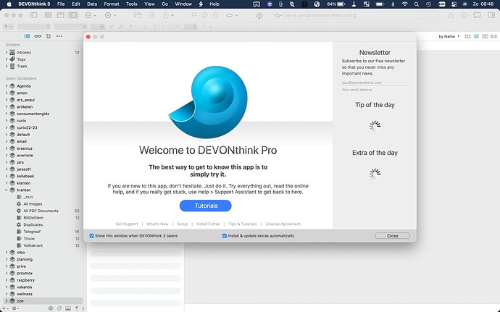Open the Window menu
This screenshot has width=500, height=312.
pos(183,4)
